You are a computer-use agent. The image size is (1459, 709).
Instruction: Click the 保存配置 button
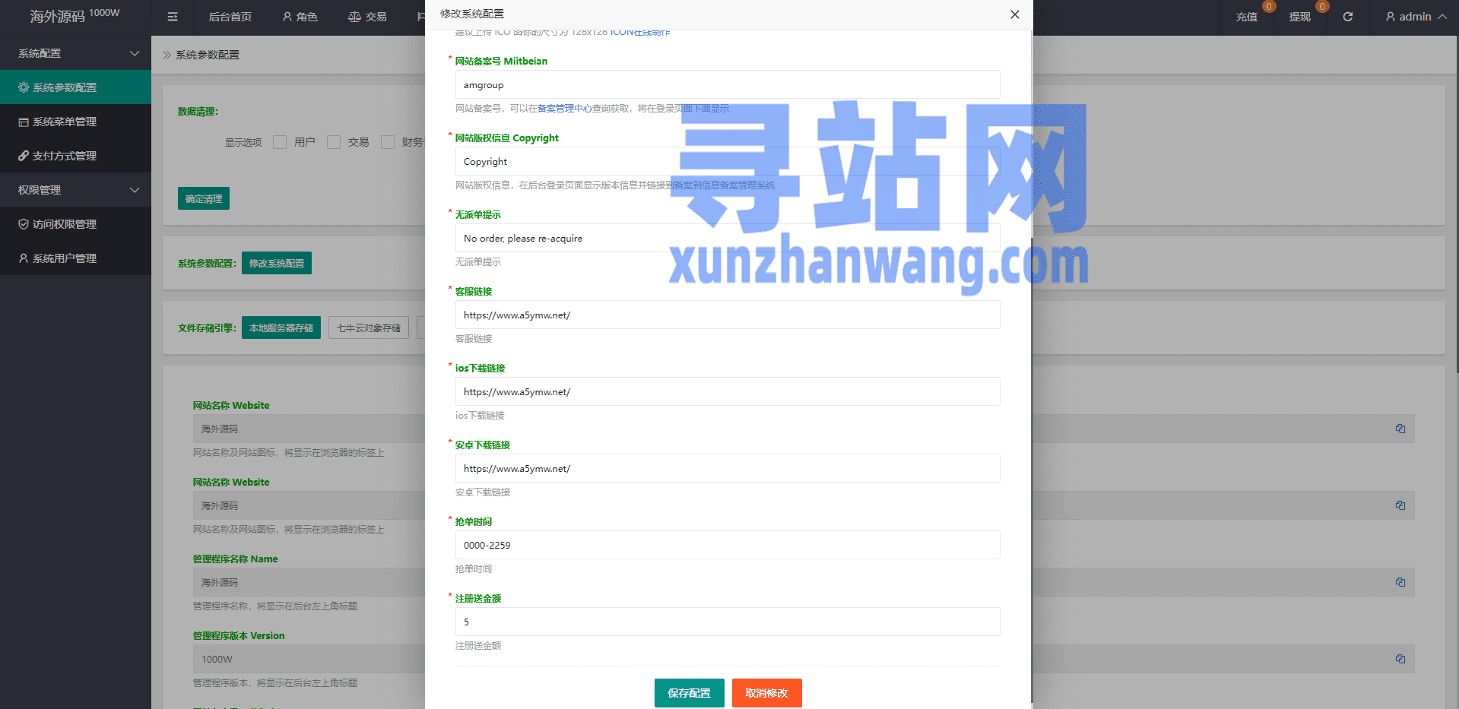point(690,693)
